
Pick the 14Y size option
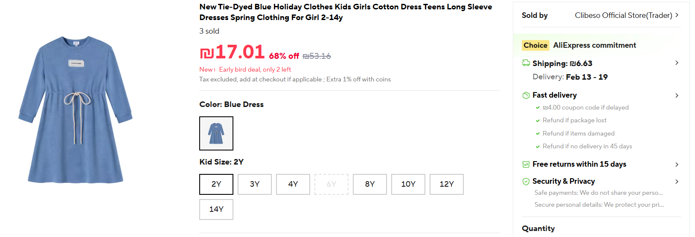[x=216, y=209]
